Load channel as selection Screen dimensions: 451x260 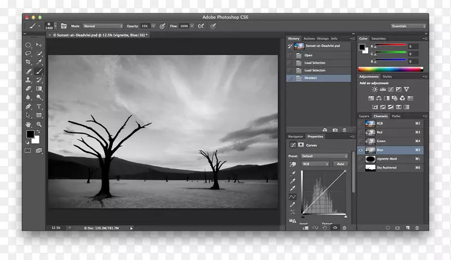pyautogui.click(x=388, y=228)
